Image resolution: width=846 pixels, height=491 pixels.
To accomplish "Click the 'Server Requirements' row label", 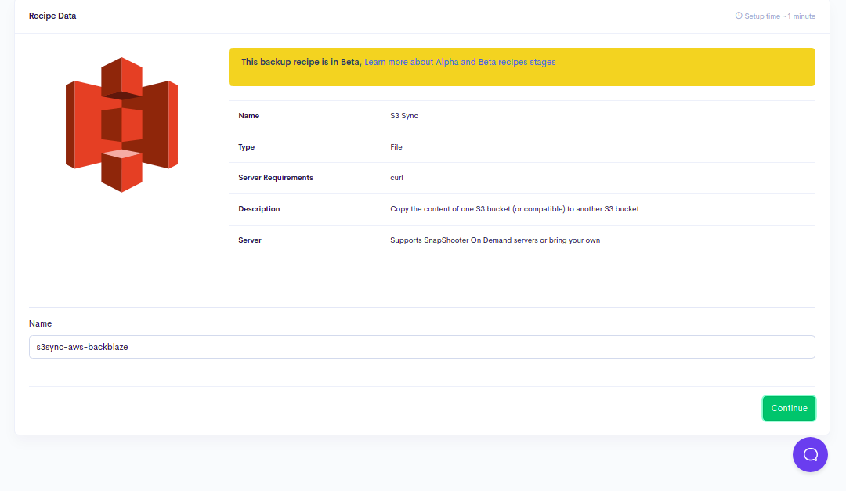I will [276, 178].
